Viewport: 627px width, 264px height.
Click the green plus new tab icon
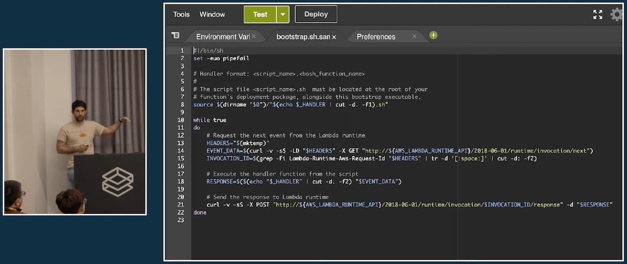pos(433,35)
